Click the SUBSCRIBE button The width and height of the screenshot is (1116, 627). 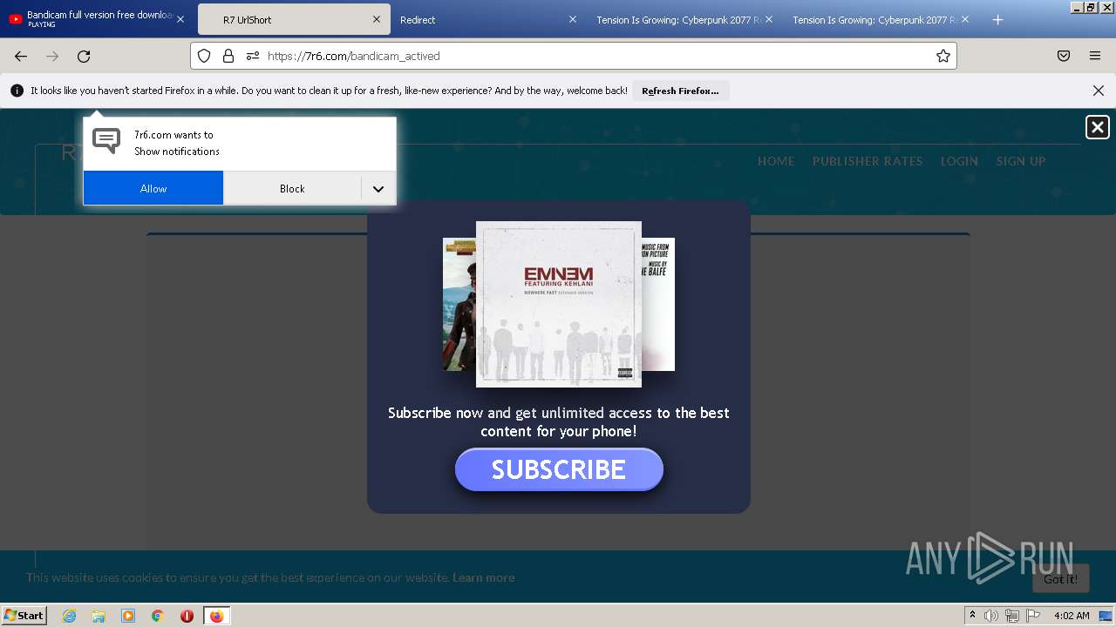coord(559,469)
